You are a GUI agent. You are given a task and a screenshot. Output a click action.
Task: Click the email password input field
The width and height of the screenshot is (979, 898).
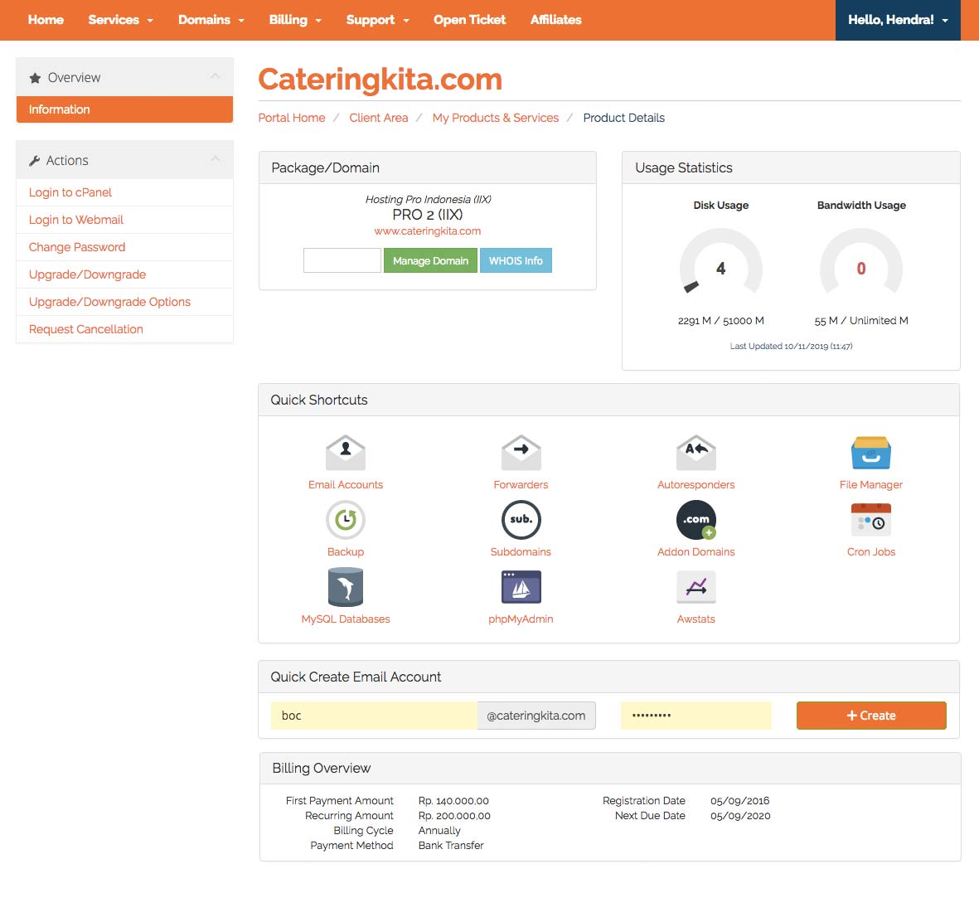click(x=695, y=716)
